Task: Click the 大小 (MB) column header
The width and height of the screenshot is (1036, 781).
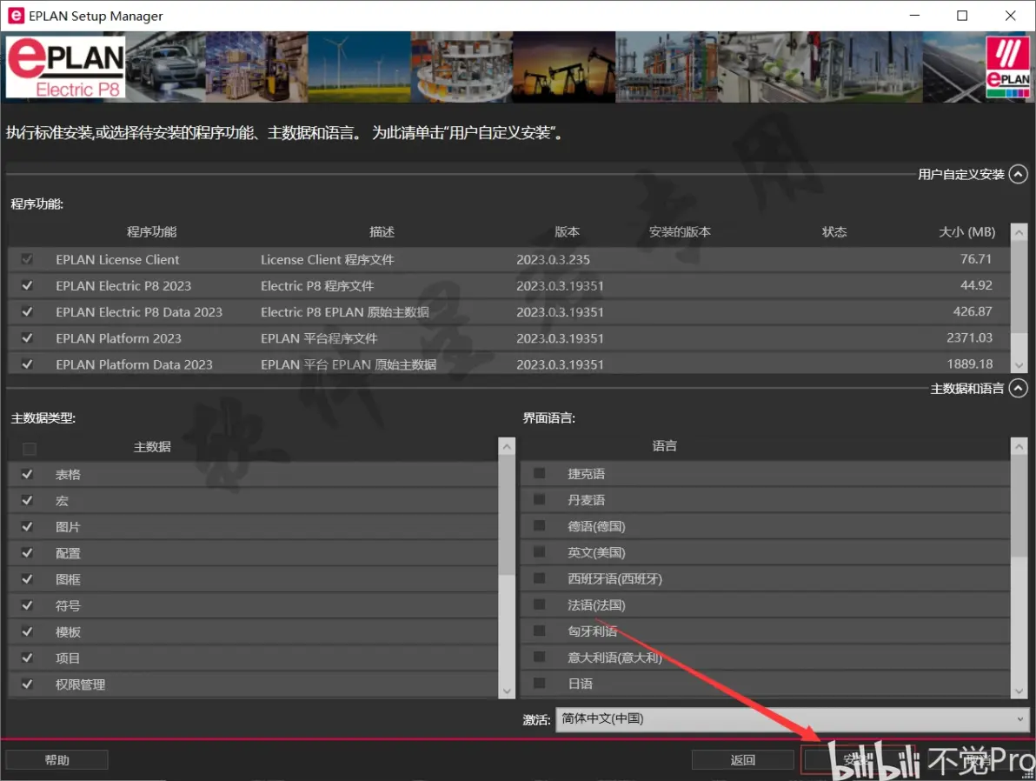Action: pyautogui.click(x=966, y=232)
